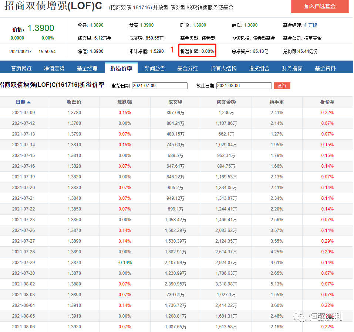Open the 新闻公告 tab

[x=155, y=68]
